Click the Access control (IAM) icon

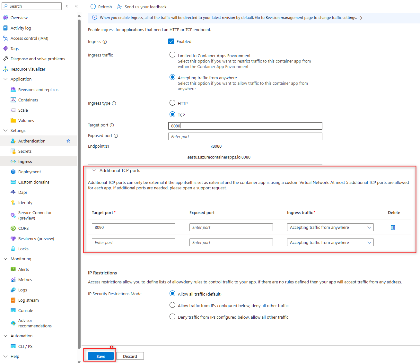[5, 38]
